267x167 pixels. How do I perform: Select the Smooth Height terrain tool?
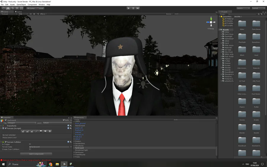pos(32,131)
